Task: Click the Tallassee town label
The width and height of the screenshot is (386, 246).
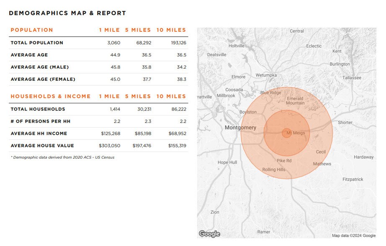Action: 351,78
